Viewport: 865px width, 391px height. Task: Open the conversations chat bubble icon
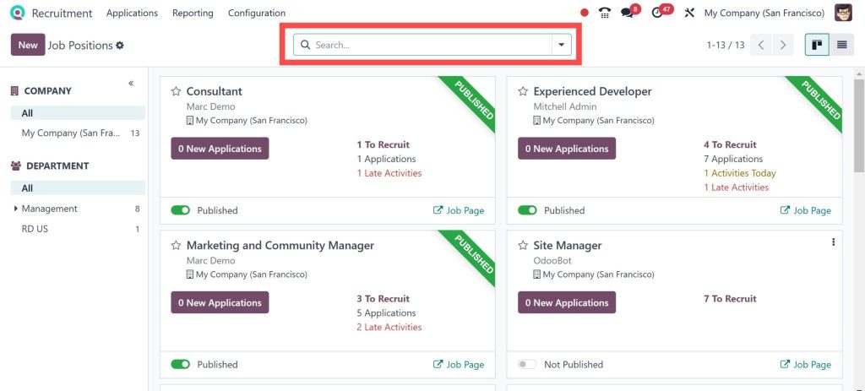[627, 13]
